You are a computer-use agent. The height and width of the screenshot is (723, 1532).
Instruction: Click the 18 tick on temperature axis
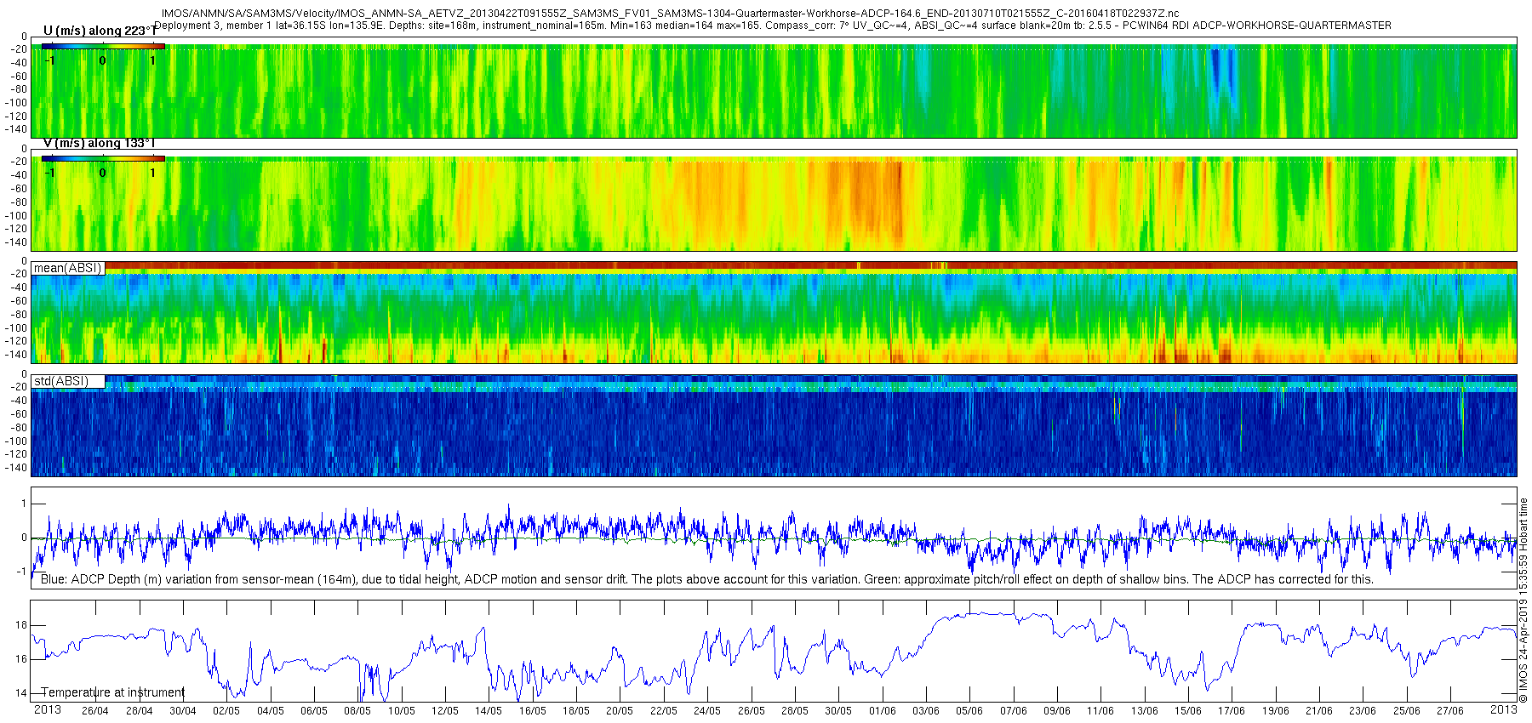pos(21,625)
